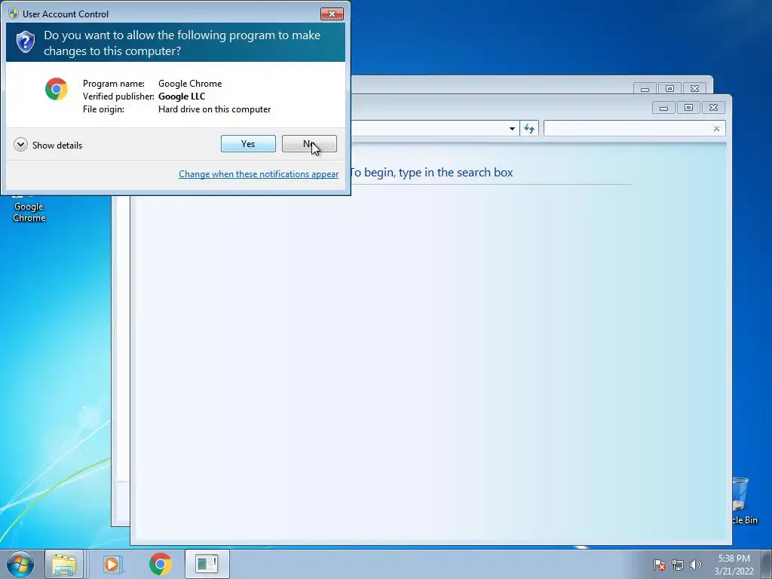Viewport: 772px width, 579px height.
Task: Click Yes in the User Account Control dialog
Action: pos(248,144)
